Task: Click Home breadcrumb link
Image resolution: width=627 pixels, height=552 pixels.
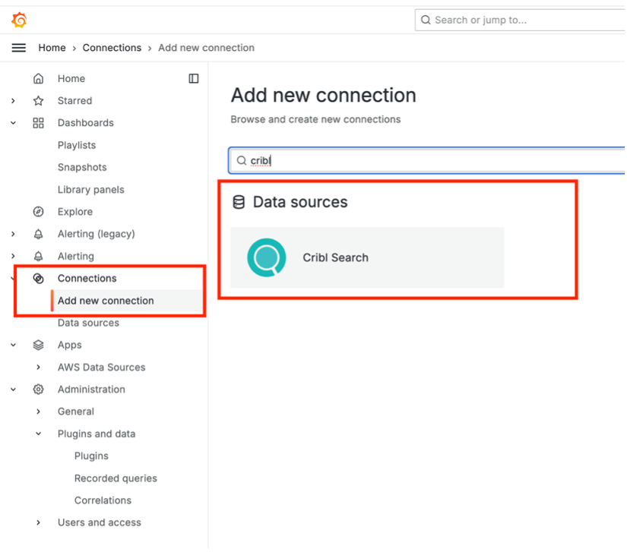Action: [x=52, y=48]
